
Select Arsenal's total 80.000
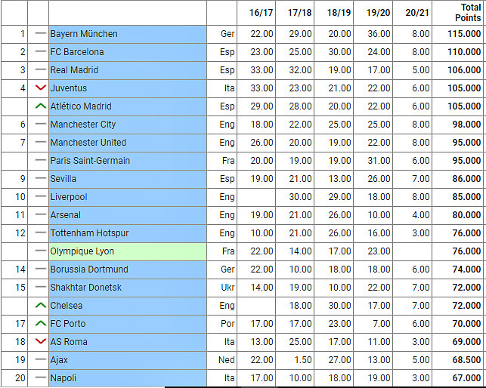tap(466, 215)
